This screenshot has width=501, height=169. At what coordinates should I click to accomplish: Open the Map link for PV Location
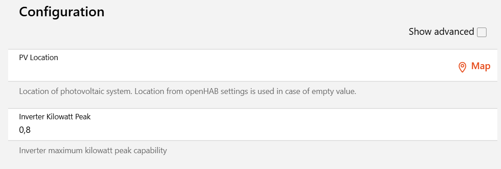click(x=474, y=67)
